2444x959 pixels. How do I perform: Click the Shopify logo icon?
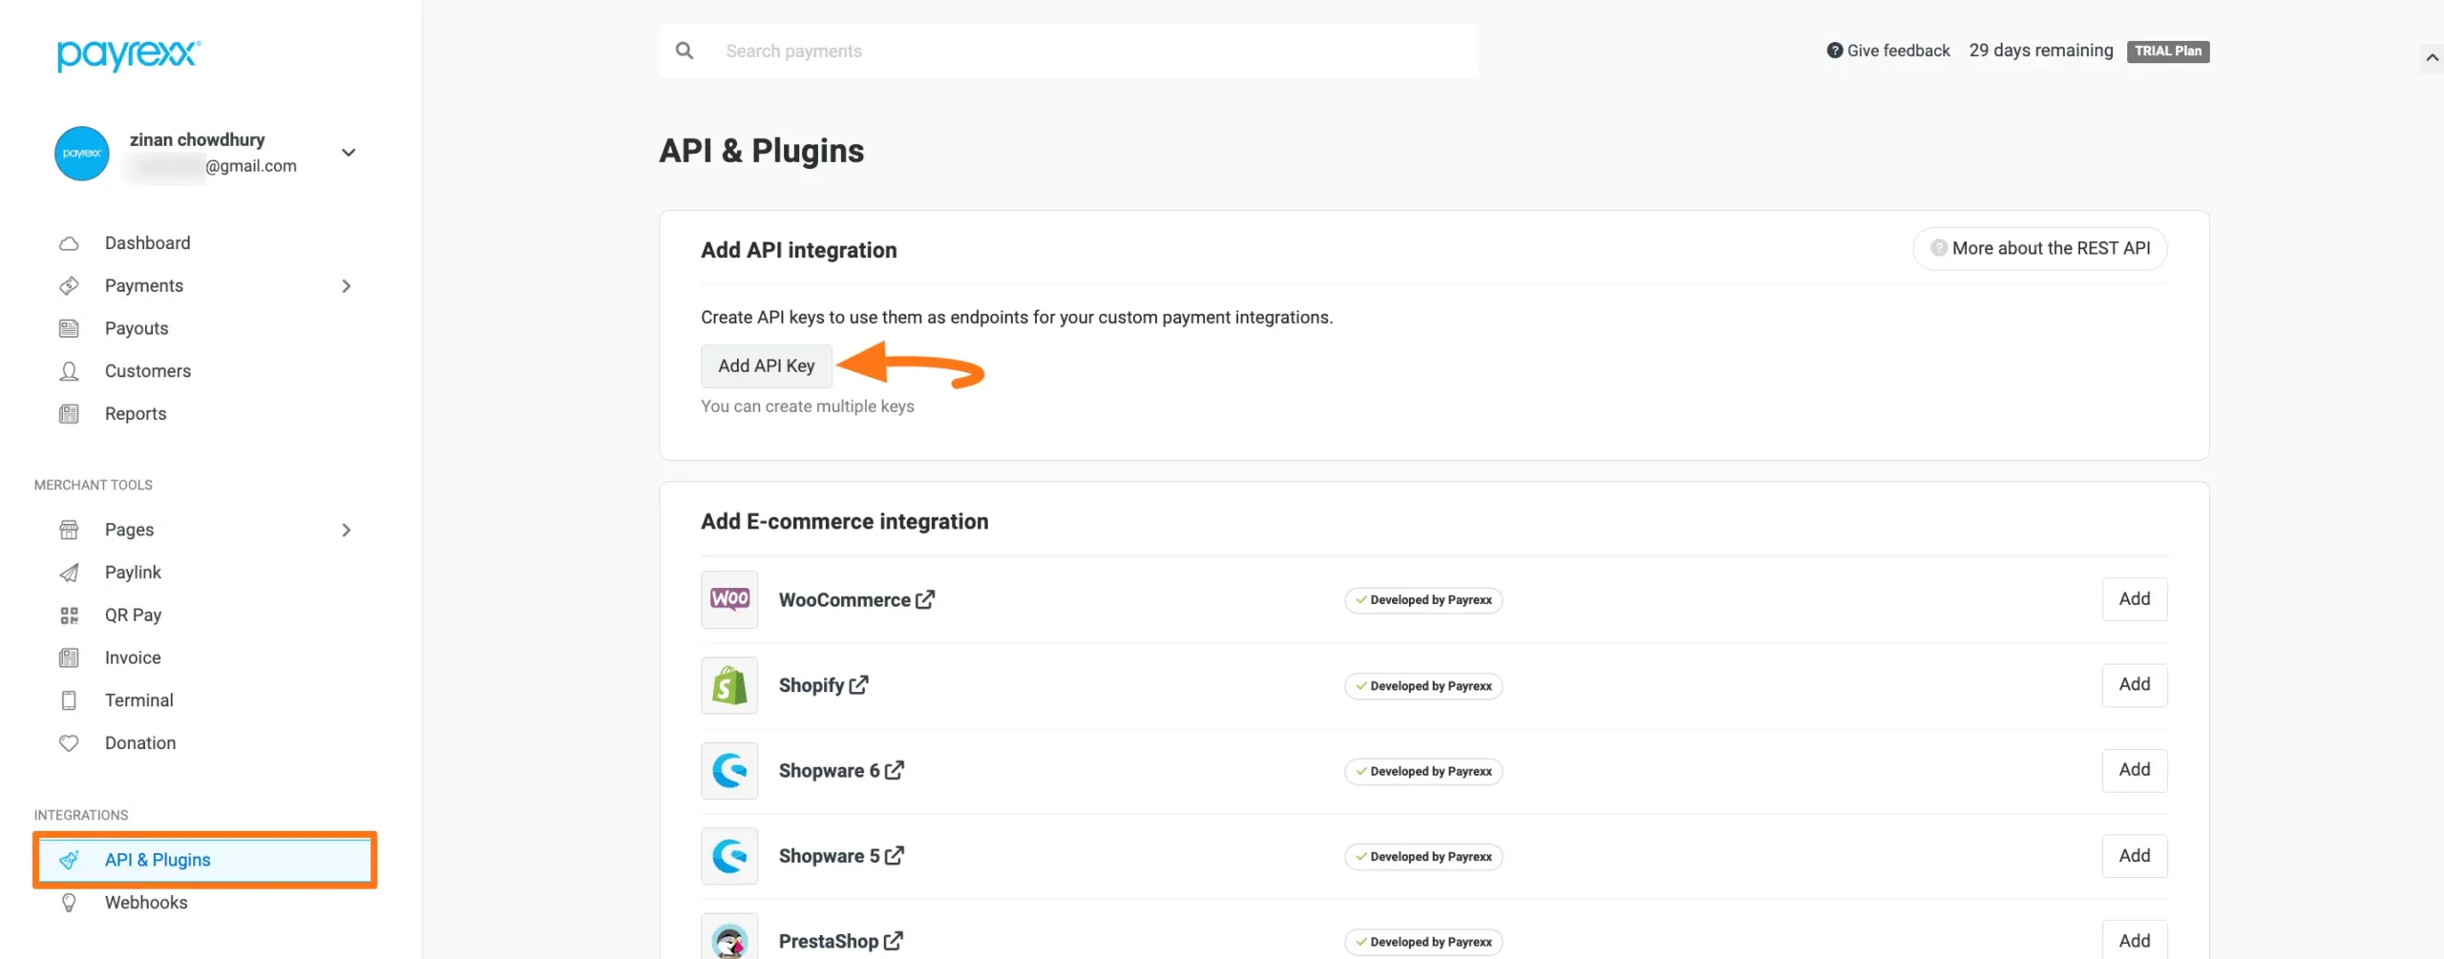pyautogui.click(x=728, y=685)
